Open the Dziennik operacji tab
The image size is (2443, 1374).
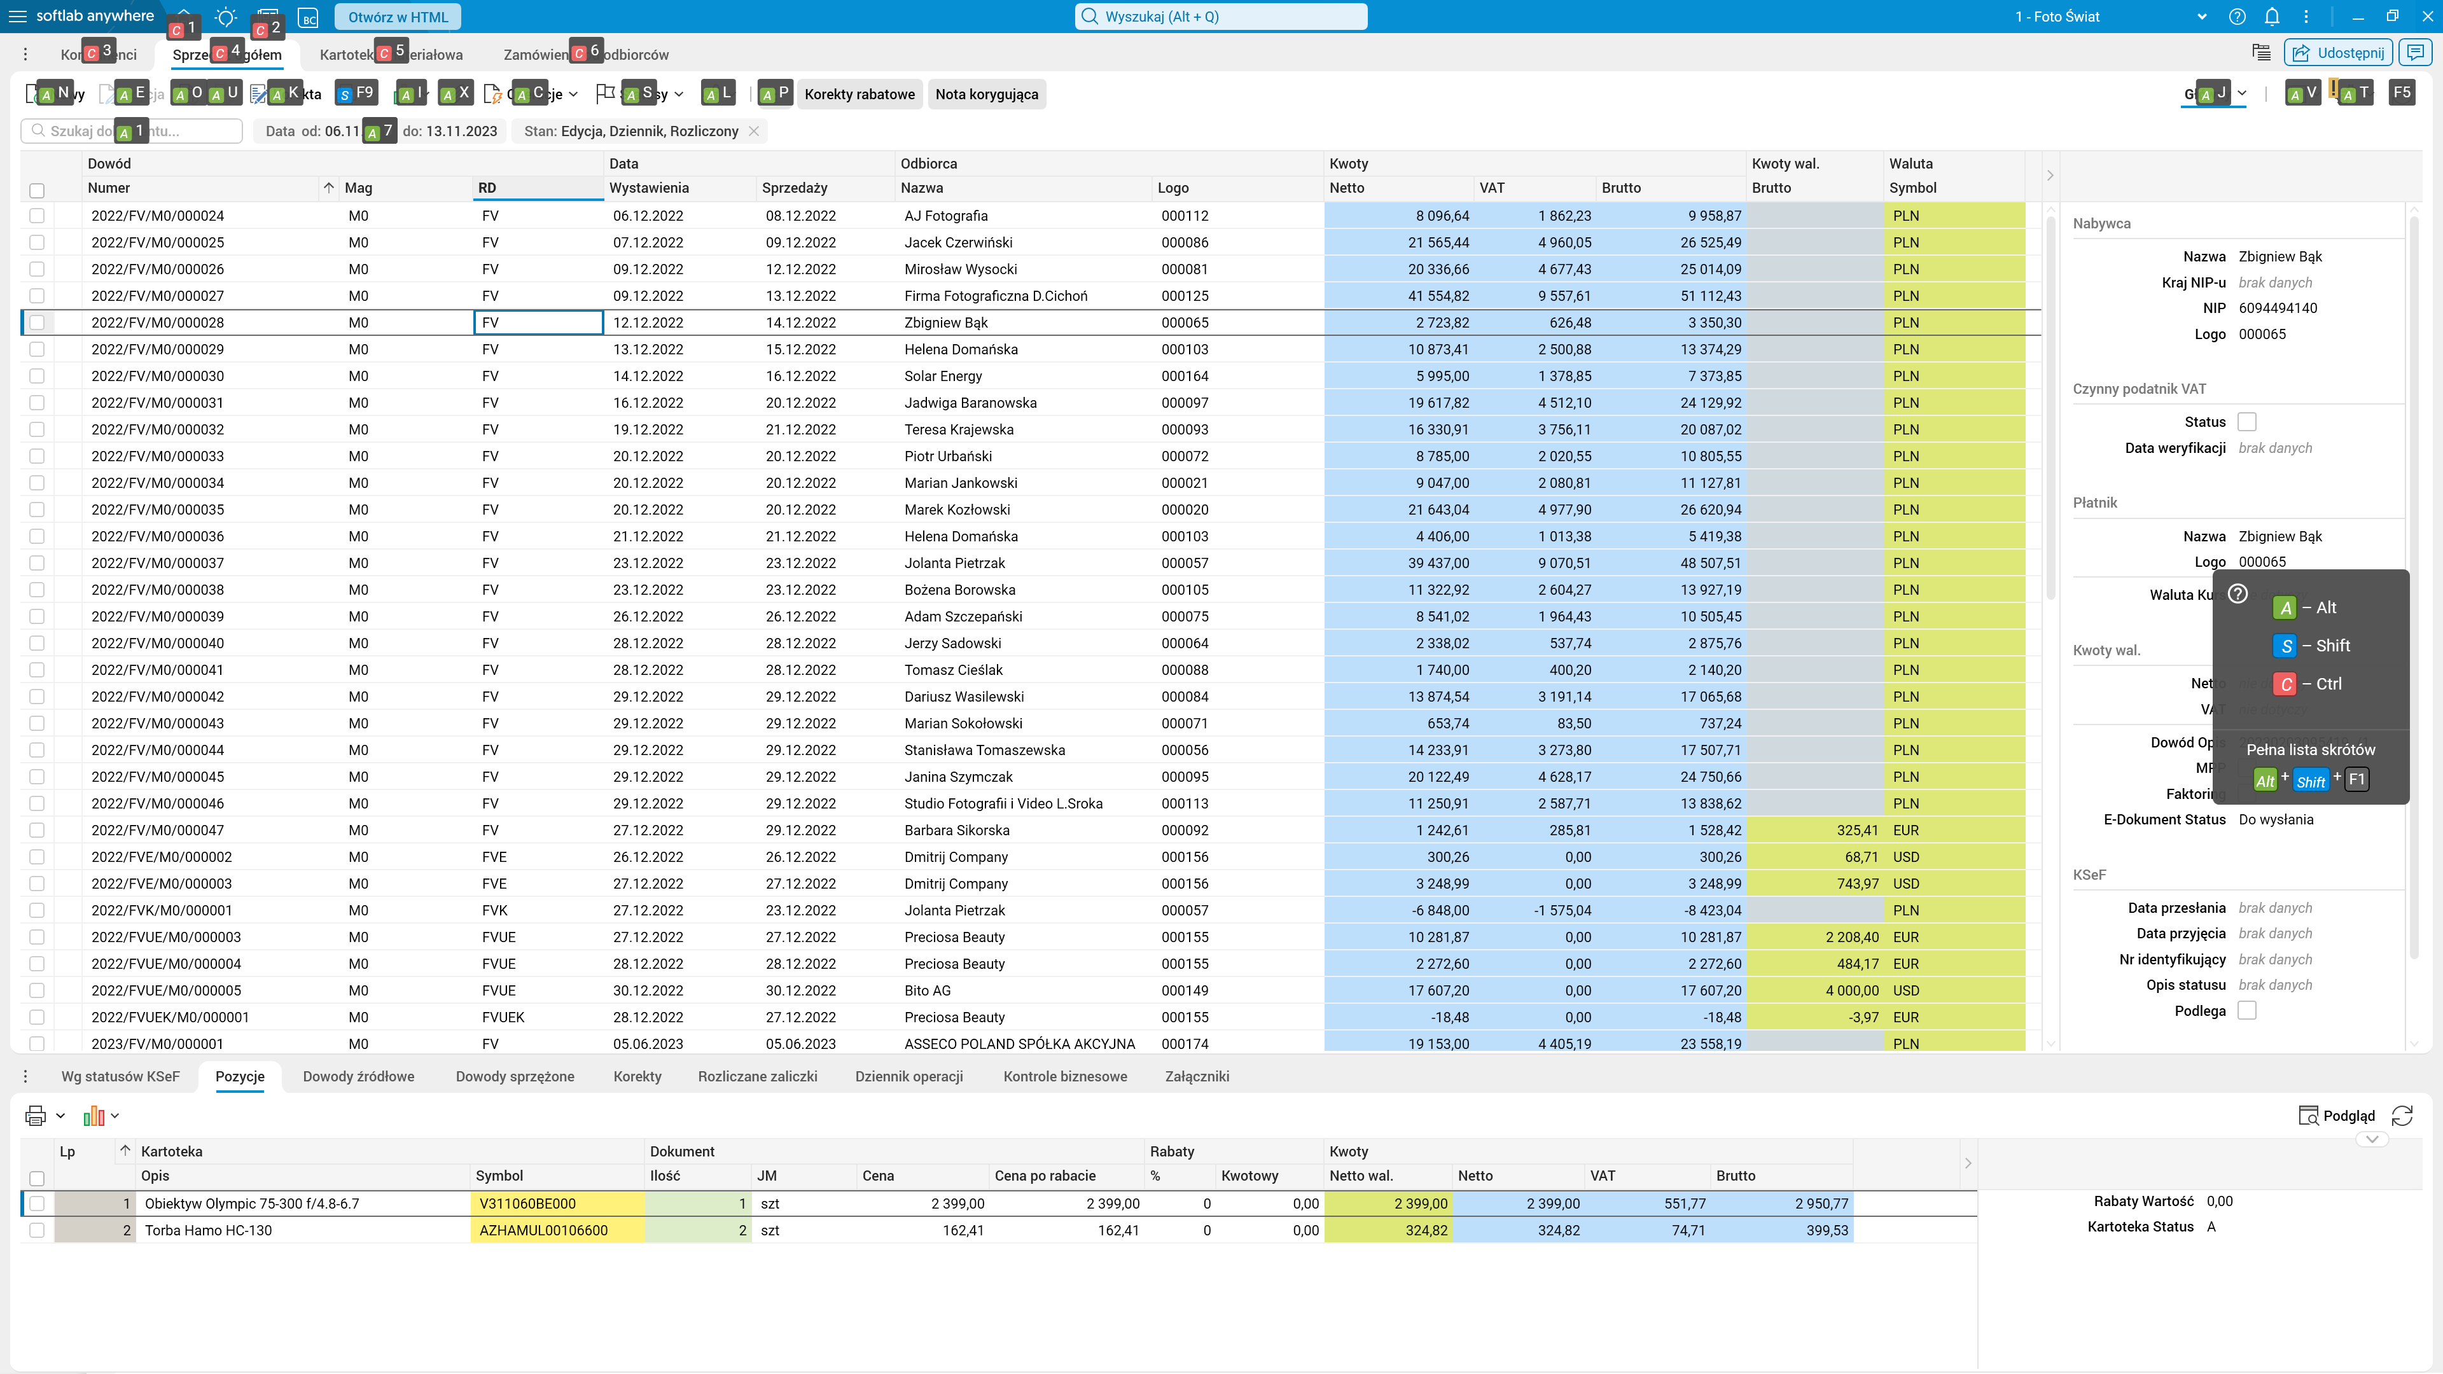pos(908,1076)
